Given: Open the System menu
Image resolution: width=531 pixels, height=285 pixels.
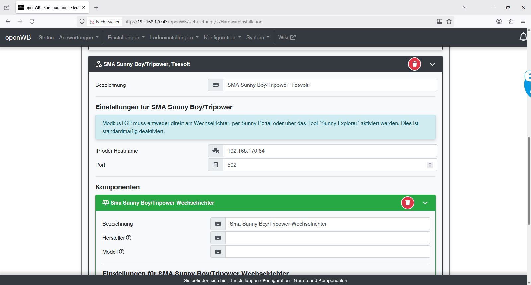Looking at the screenshot, I should 258,37.
